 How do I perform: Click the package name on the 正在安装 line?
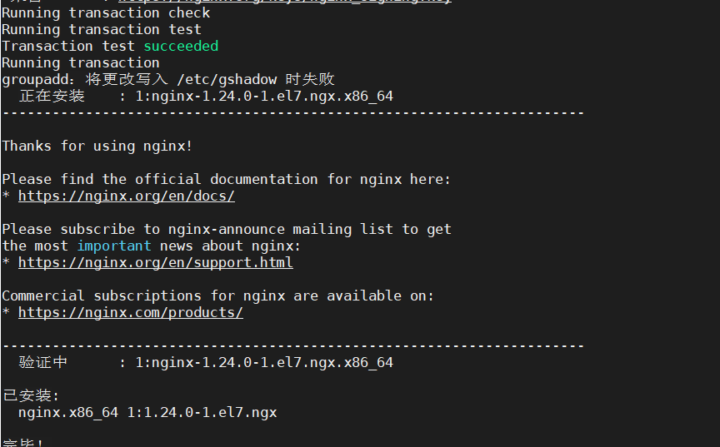pyautogui.click(x=263, y=97)
